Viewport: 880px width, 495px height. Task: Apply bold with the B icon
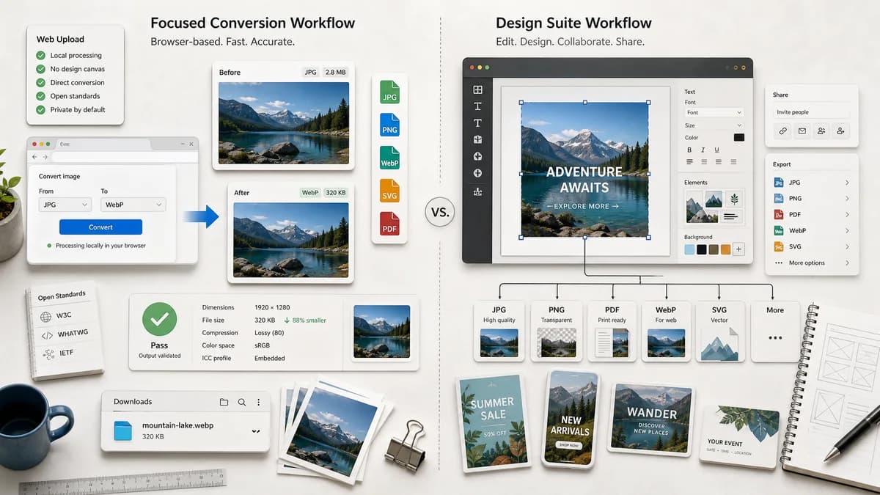[x=689, y=150]
